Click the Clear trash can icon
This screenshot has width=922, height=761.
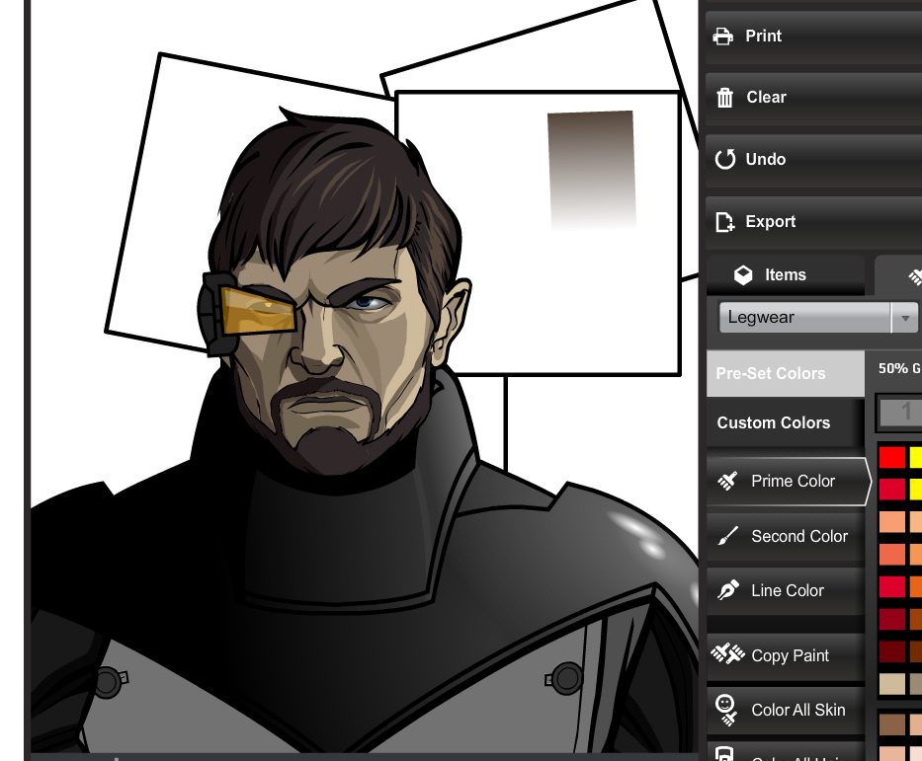click(x=724, y=98)
